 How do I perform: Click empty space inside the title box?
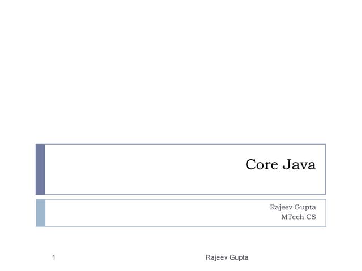pos(141,169)
